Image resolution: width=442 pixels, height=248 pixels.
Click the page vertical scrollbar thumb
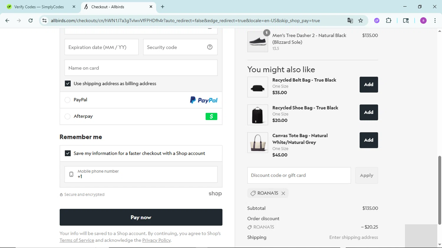[440, 190]
